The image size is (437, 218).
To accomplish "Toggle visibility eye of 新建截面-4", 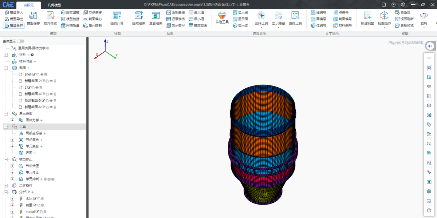I will click(51, 94).
